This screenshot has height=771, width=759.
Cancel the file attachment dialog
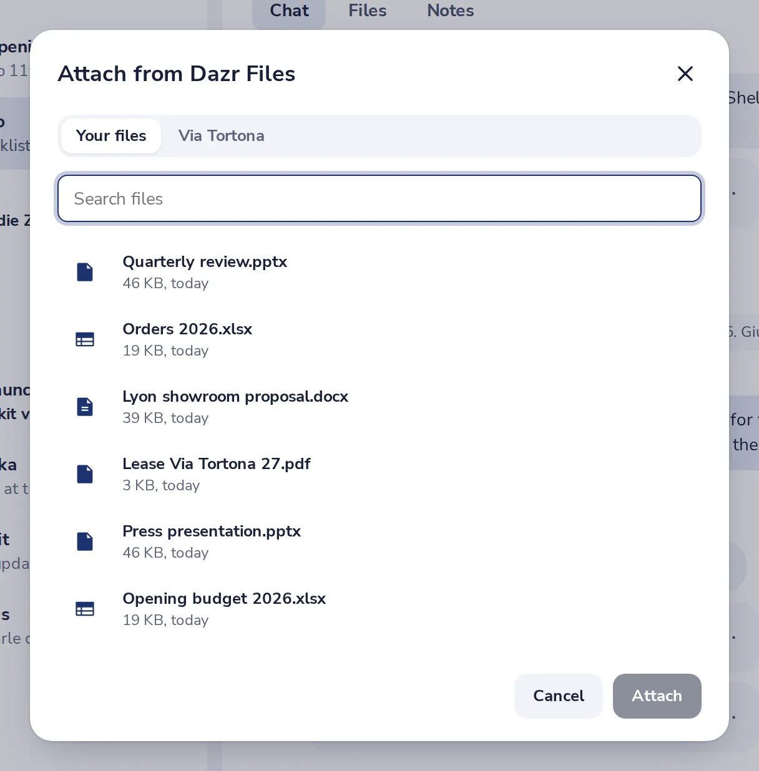pos(559,696)
